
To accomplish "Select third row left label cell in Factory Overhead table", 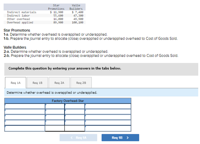I will tap(25, 117).
